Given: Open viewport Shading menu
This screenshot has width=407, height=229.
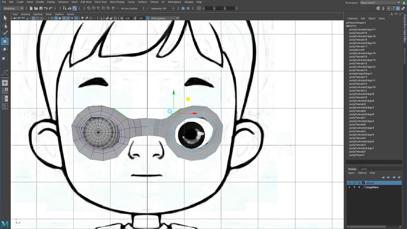Looking at the screenshot, I should 25,14.
